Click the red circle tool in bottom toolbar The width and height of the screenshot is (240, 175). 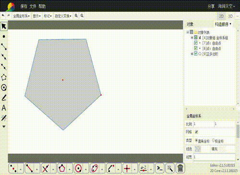pyautogui.click(x=78, y=168)
